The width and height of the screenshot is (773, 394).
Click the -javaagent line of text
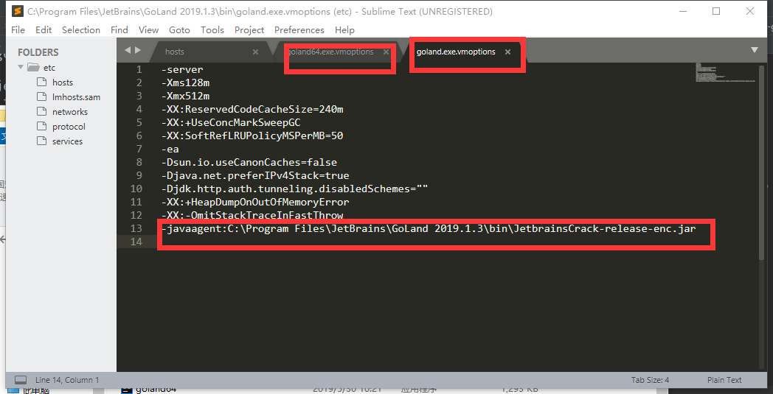tap(429, 228)
